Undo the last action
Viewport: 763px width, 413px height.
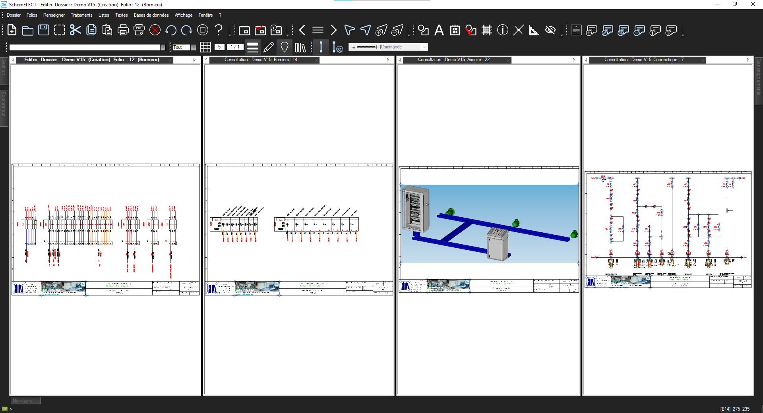[171, 30]
